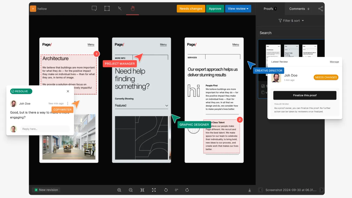The height and width of the screenshot is (198, 352).
Task: Click the fullscreen expand icon
Action: click(x=154, y=190)
